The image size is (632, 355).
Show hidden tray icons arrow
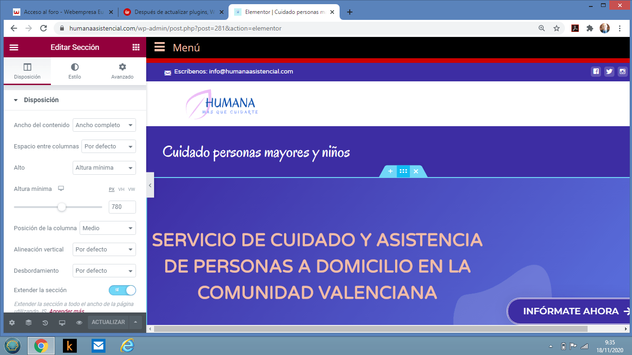point(551,346)
